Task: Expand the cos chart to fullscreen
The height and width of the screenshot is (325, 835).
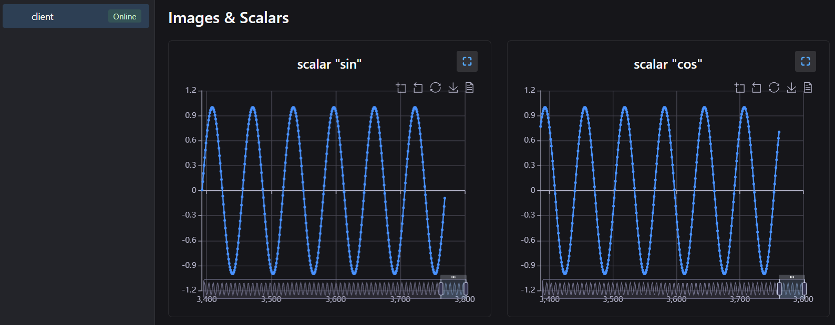Action: point(805,61)
